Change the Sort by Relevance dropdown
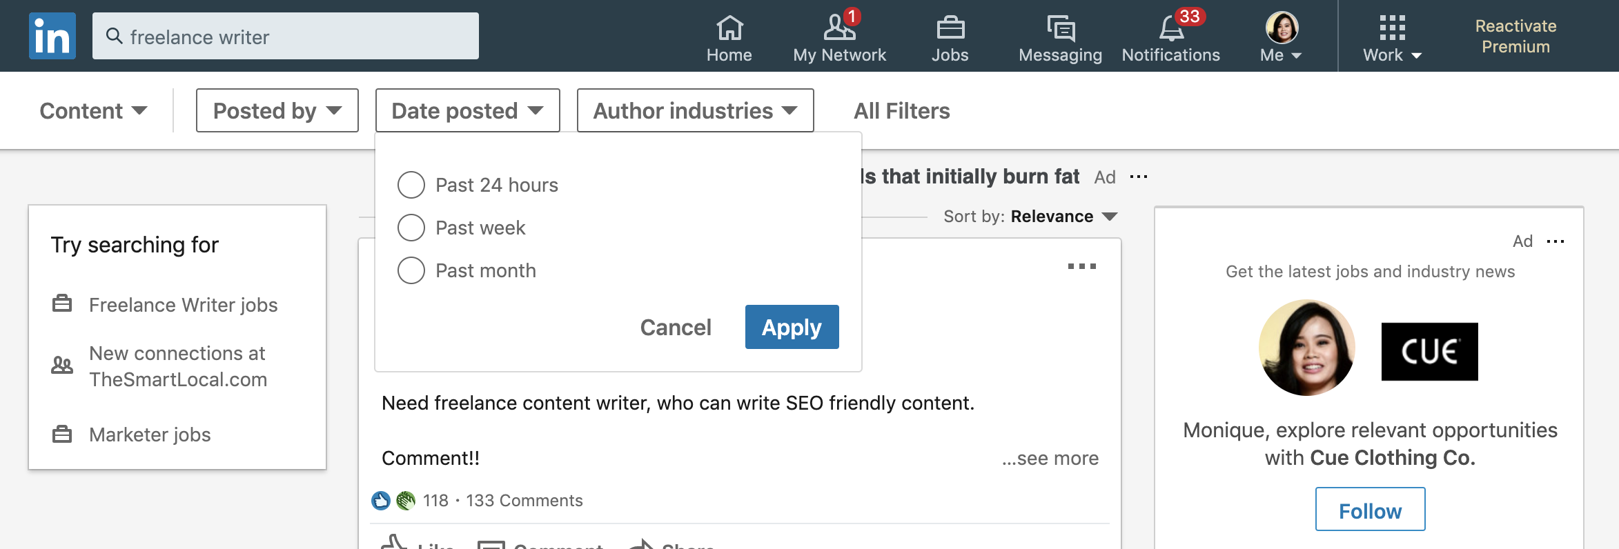 (x=1063, y=217)
